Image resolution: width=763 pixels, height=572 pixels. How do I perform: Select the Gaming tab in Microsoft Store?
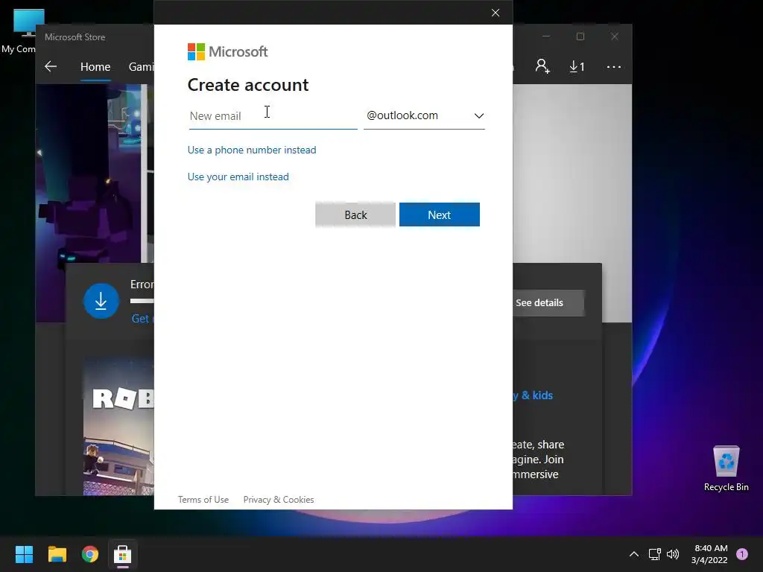point(141,67)
